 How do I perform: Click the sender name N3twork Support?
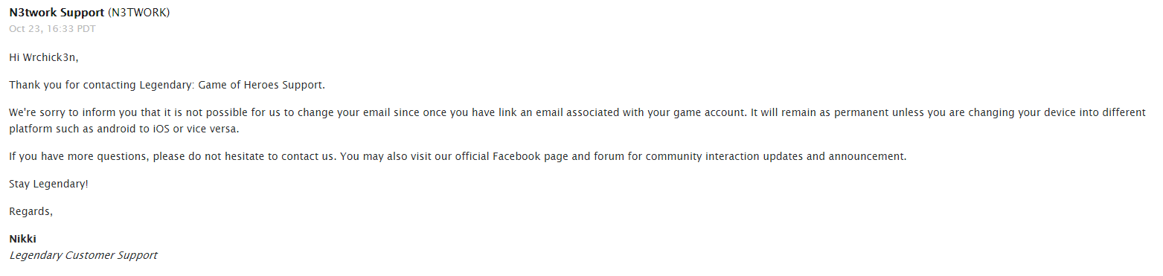pyautogui.click(x=57, y=13)
